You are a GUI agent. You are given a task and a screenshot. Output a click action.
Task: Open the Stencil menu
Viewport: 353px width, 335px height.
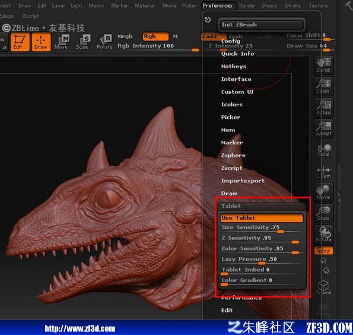pyautogui.click(x=269, y=5)
